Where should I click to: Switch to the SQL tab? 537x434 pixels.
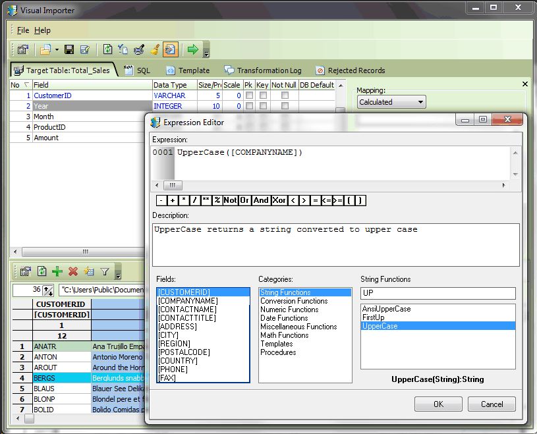pos(137,70)
